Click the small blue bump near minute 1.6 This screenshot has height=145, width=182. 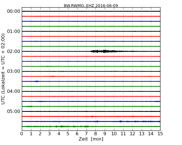37,81
